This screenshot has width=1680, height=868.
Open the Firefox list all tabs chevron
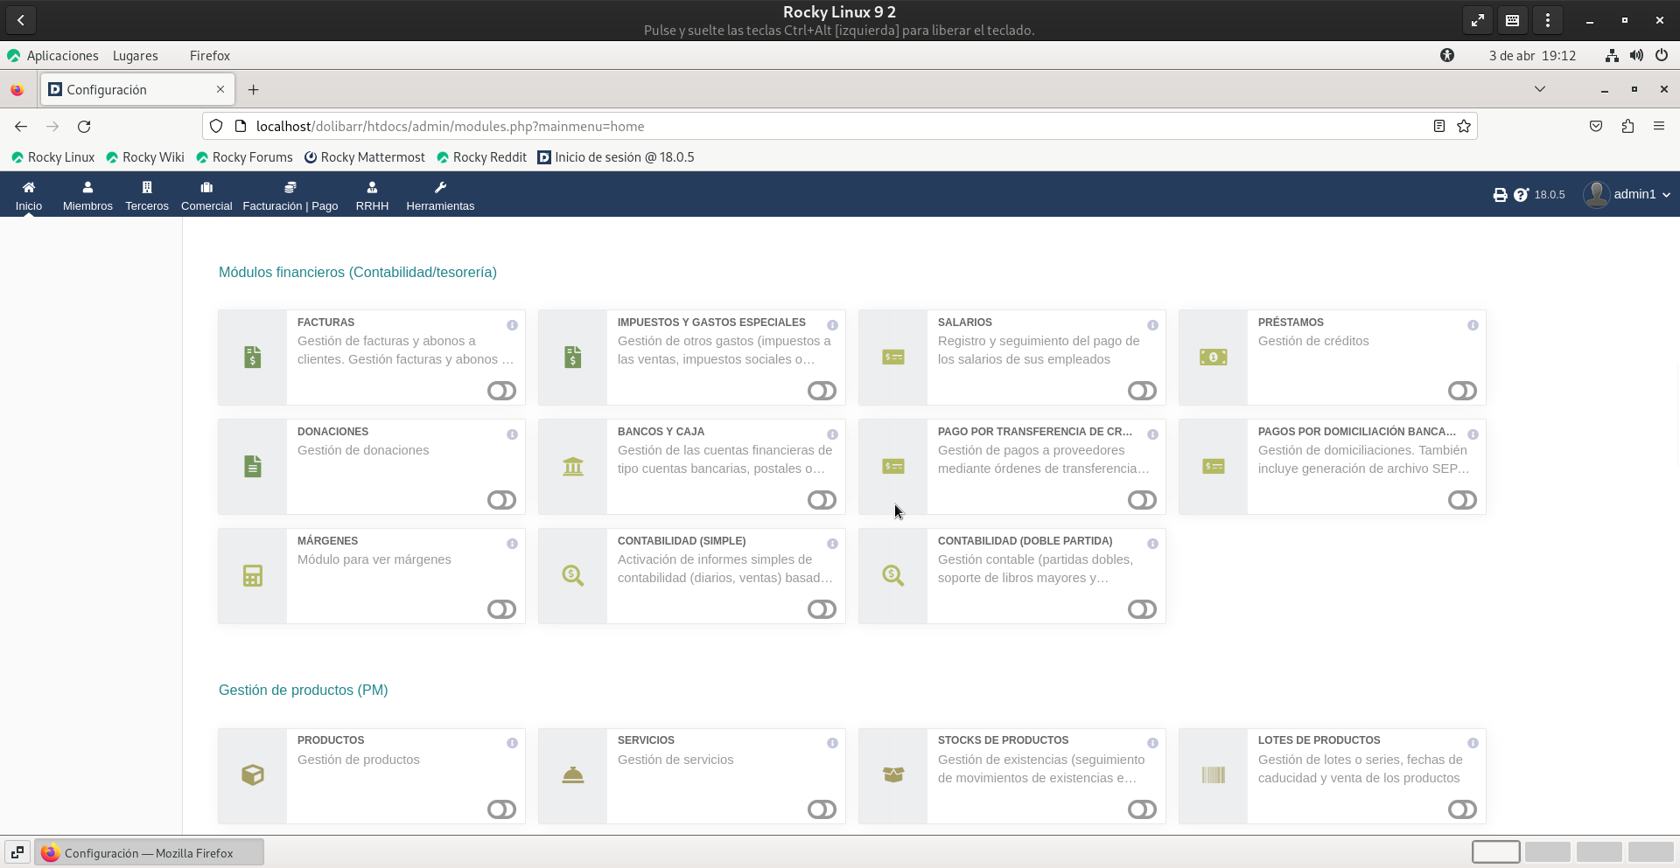(x=1540, y=89)
